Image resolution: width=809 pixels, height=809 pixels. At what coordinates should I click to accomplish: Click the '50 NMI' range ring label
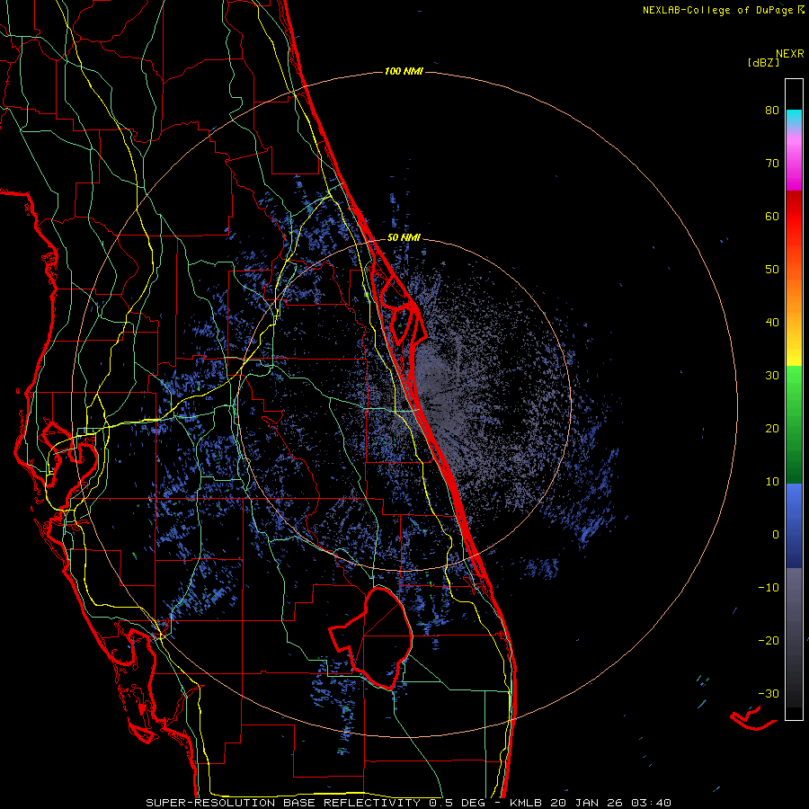[404, 238]
